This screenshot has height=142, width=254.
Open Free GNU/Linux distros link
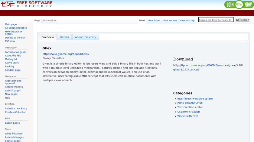(x=14, y=33)
